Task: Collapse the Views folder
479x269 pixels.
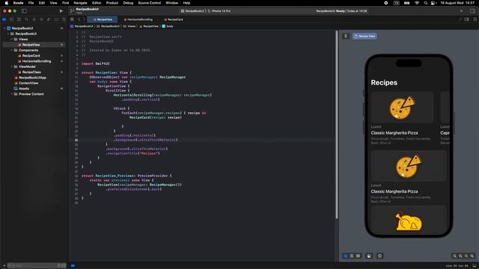Action: (12, 39)
